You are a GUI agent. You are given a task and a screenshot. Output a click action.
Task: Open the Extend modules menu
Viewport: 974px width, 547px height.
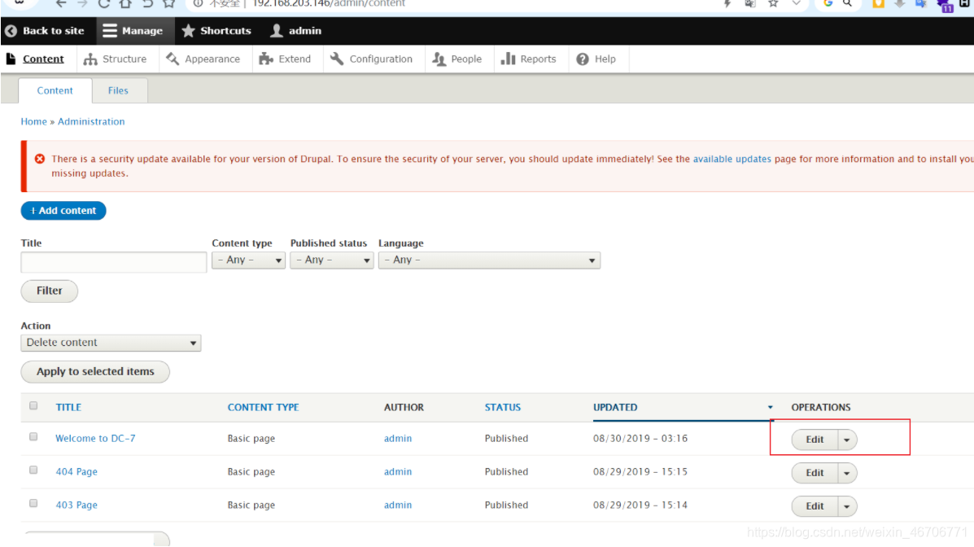click(x=285, y=59)
